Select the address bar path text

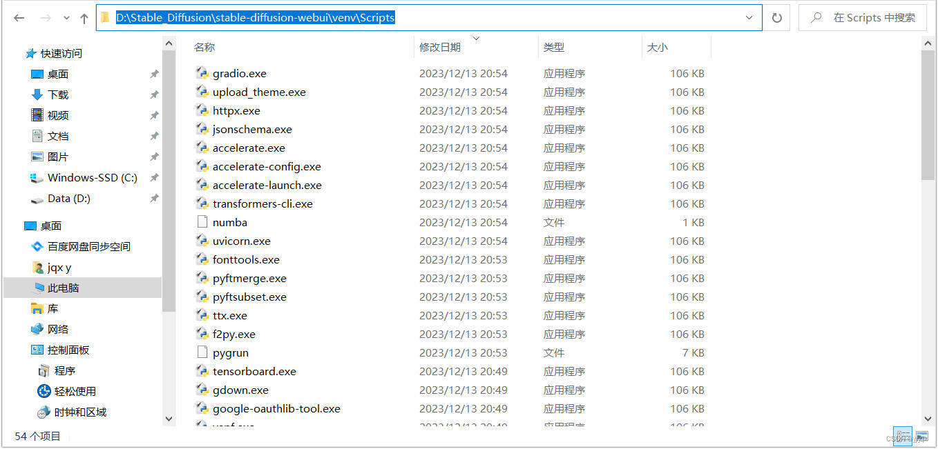[x=255, y=18]
